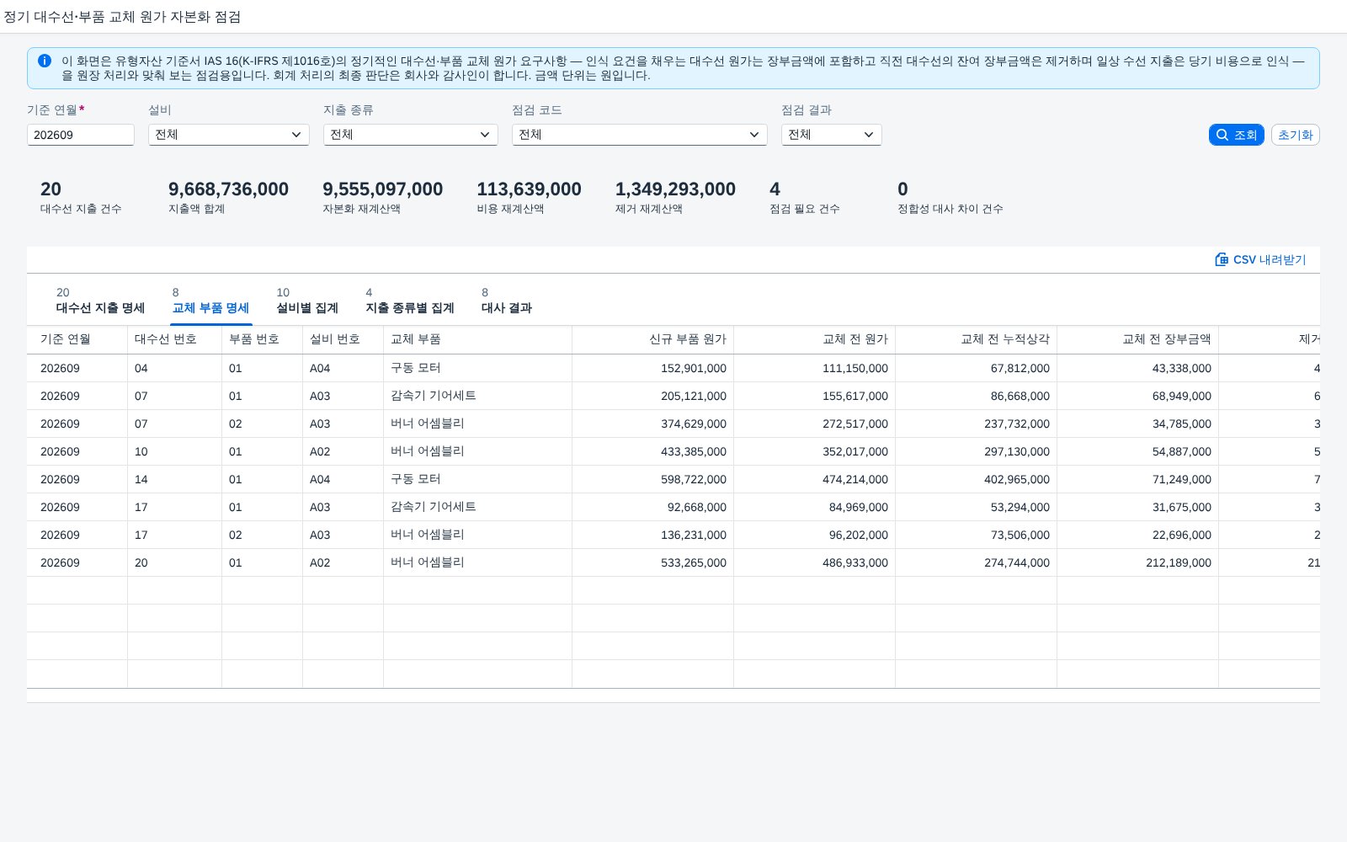Click the cell value 54,887,000

[1182, 451]
